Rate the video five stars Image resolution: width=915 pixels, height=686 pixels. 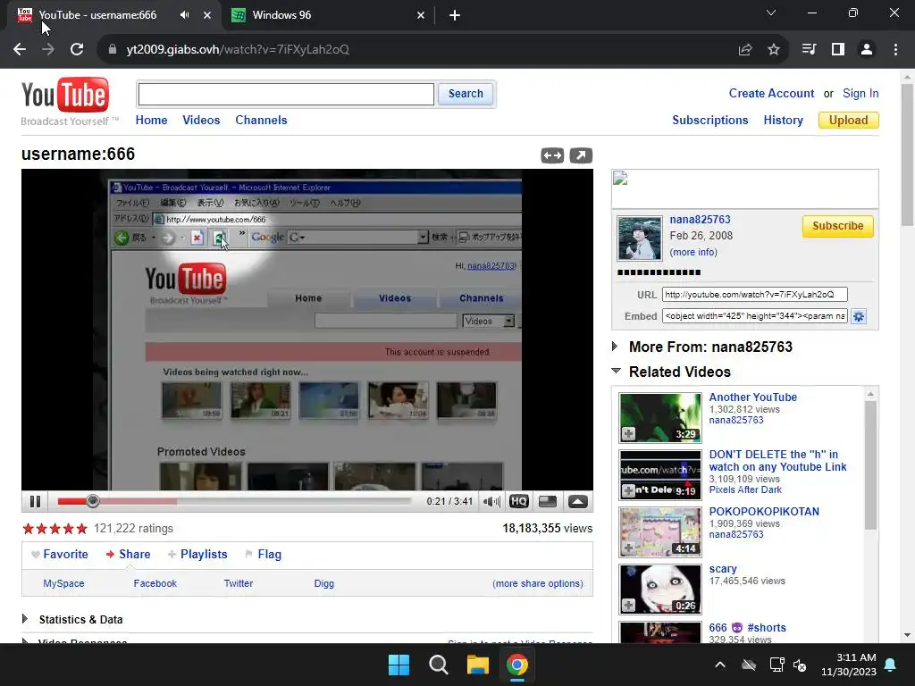pyautogui.click(x=81, y=529)
